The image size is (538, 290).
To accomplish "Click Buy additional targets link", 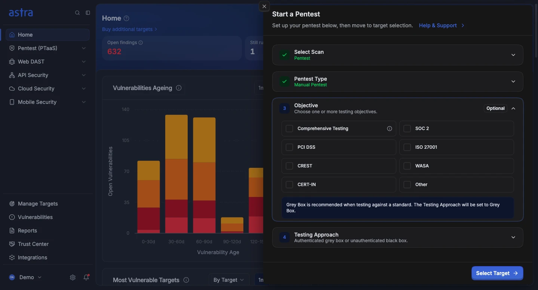I will (130, 29).
